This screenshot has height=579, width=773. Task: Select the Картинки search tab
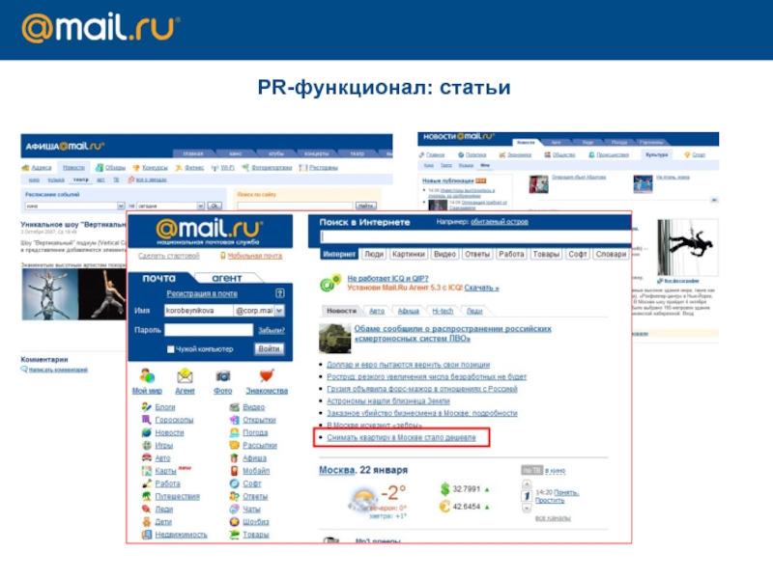point(409,254)
